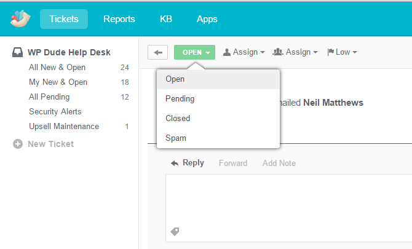Switch to the Reports tab
This screenshot has width=412, height=249.
[119, 19]
